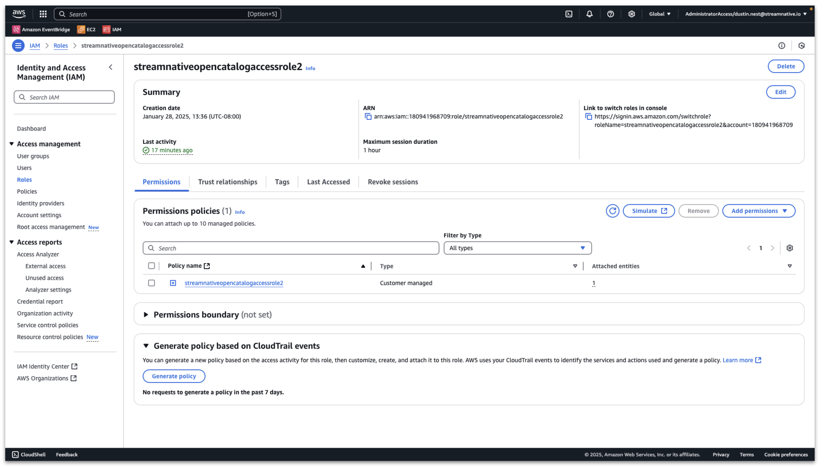Switch to the Trust relationships tab
The width and height of the screenshot is (824, 467).
[x=228, y=182]
